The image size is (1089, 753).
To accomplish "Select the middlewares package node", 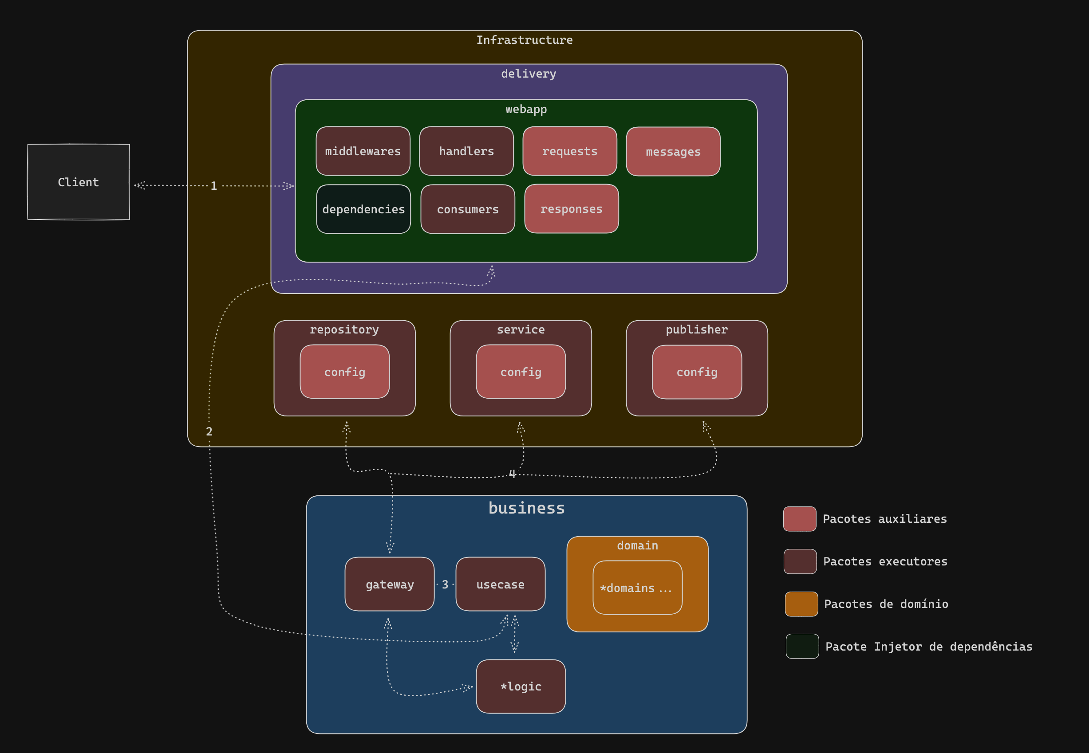I will pyautogui.click(x=363, y=151).
